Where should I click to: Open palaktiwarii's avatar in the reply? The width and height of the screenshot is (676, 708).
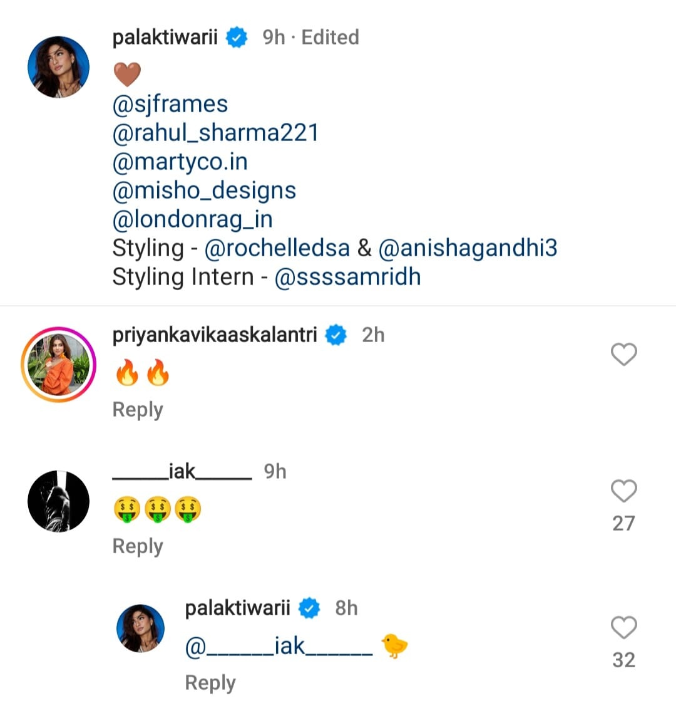(141, 628)
